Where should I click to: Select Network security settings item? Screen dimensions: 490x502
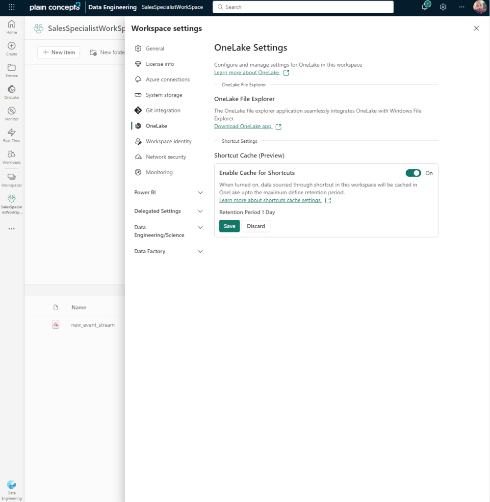point(166,157)
